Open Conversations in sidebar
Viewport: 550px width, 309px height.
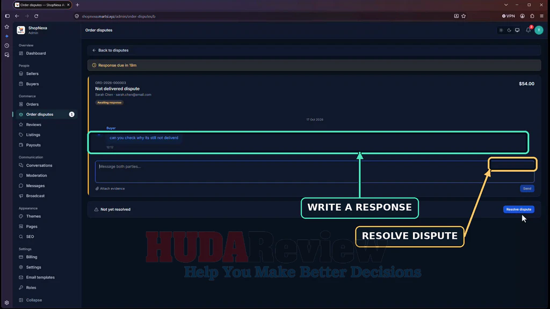(x=39, y=165)
